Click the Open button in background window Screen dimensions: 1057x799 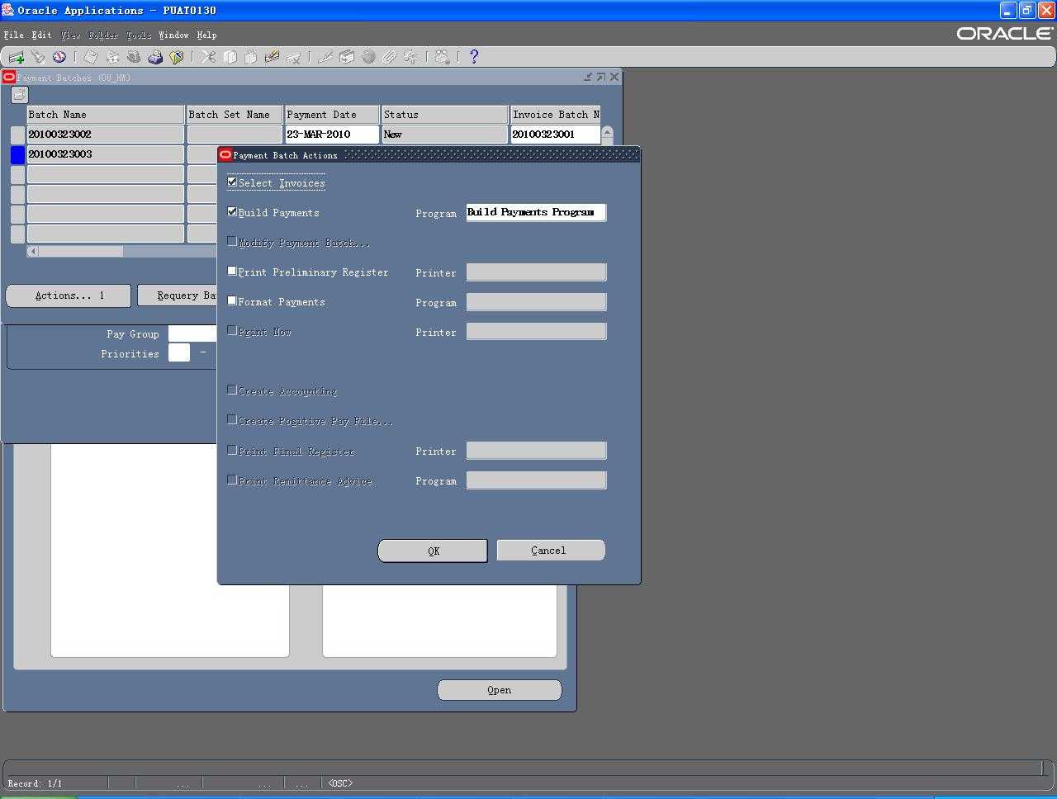pos(499,690)
